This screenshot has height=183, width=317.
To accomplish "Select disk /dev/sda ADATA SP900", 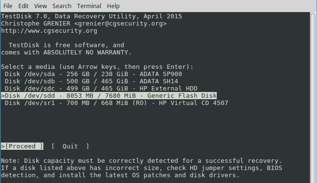I will (x=93, y=74).
